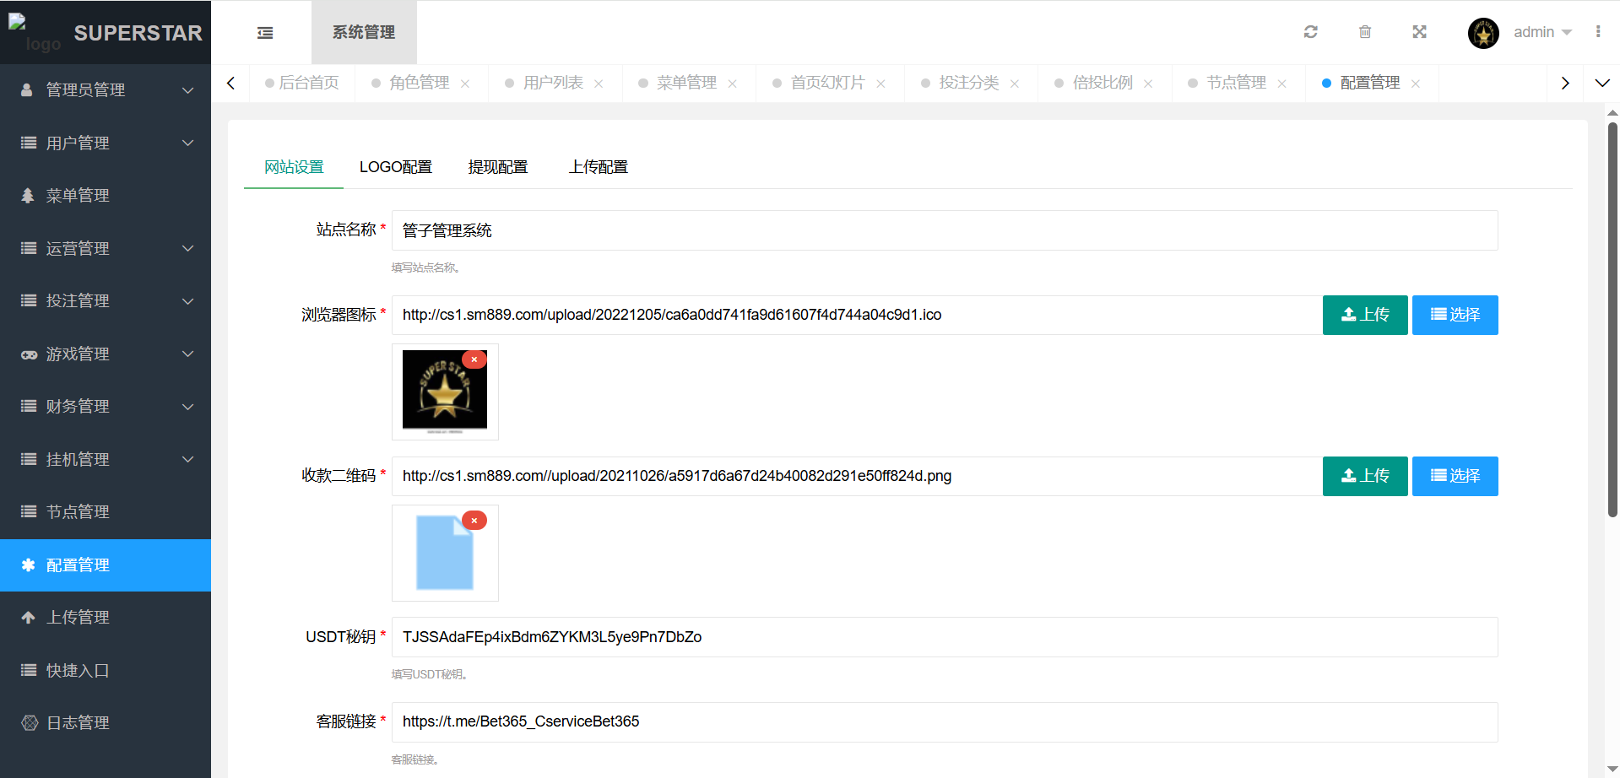
Task: Close the 菜单管理 tab
Action: pos(732,84)
